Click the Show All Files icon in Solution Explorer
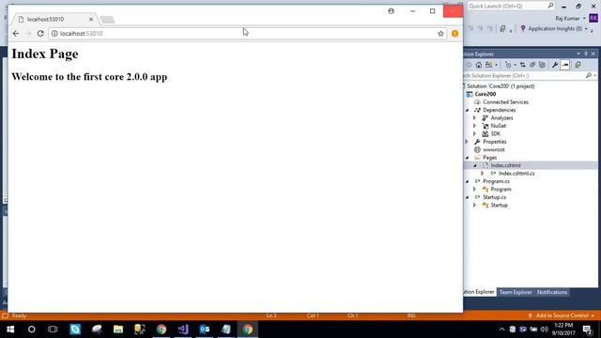 (x=542, y=65)
